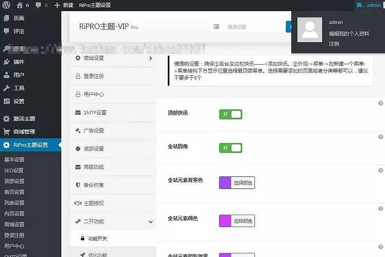Click the 设置 settings icon in WordPress sidebar
The image size is (385, 257).
(x=6, y=101)
